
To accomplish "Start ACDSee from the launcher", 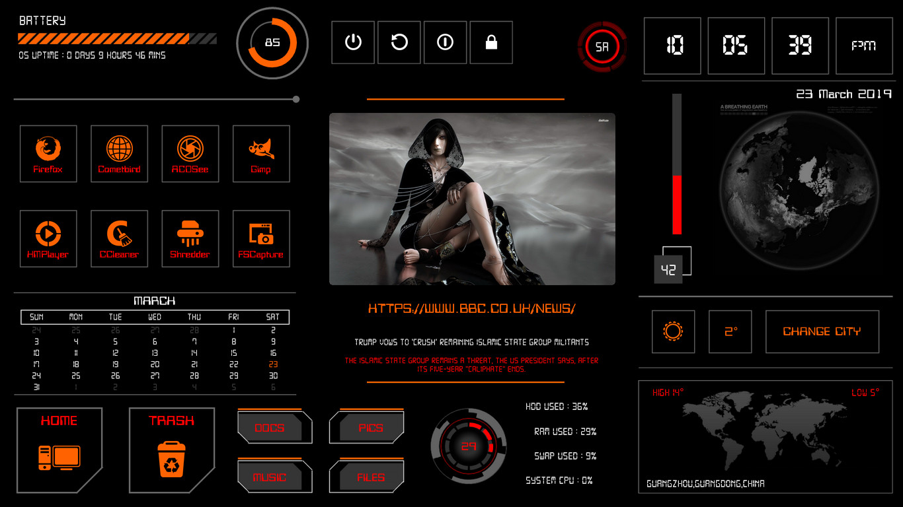I will (190, 154).
